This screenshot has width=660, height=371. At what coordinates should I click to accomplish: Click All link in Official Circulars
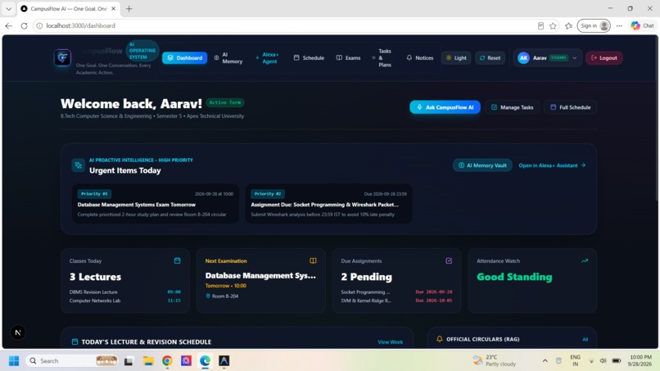[585, 339]
